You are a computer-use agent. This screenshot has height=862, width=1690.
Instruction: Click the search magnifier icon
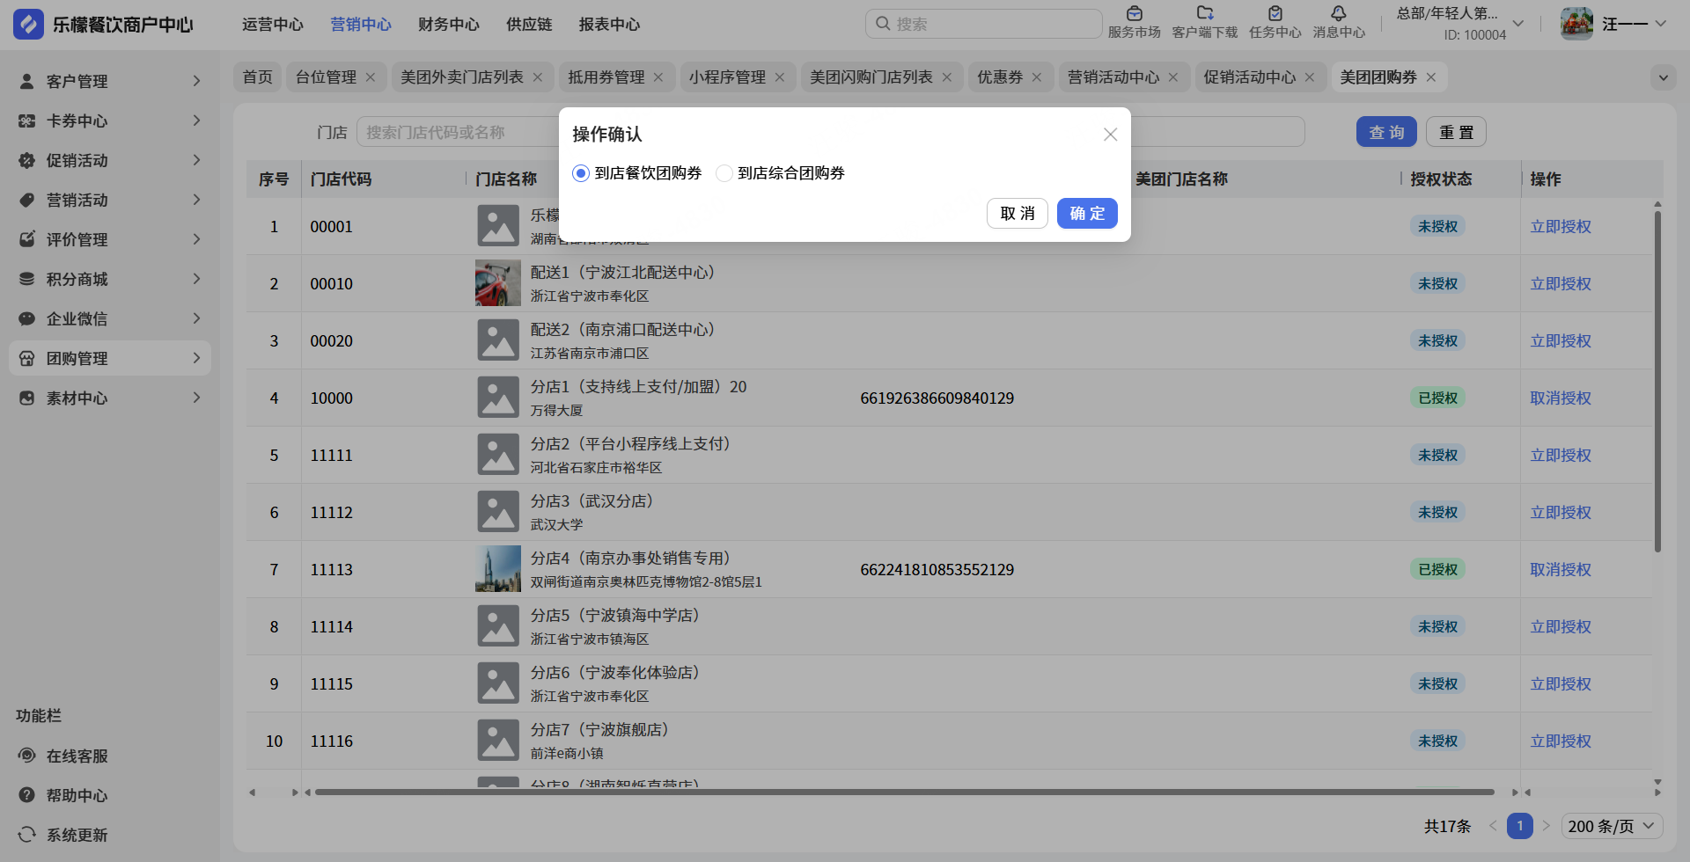click(883, 24)
